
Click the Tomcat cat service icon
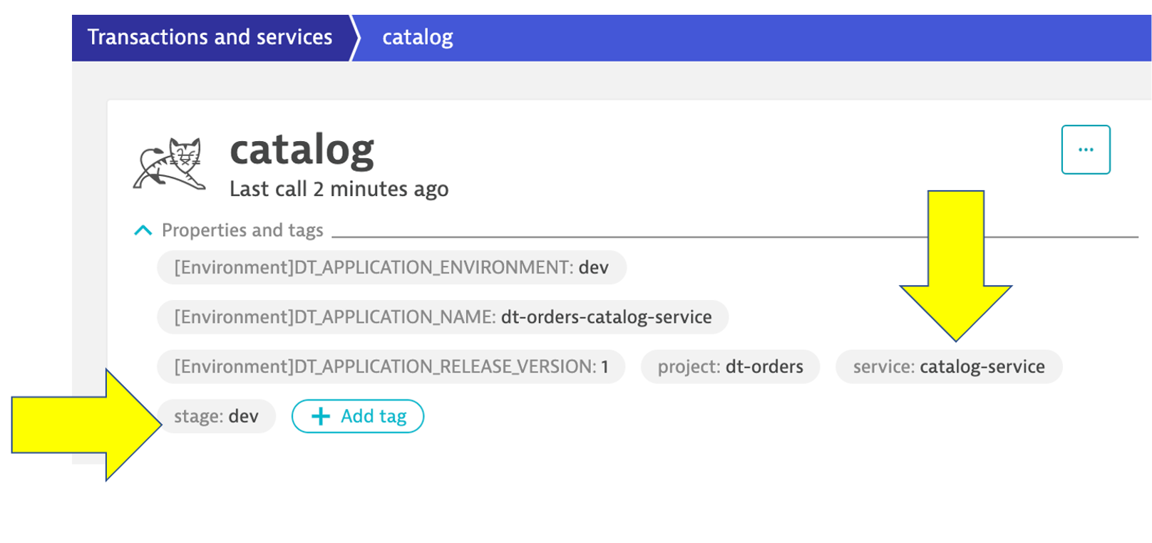[170, 164]
